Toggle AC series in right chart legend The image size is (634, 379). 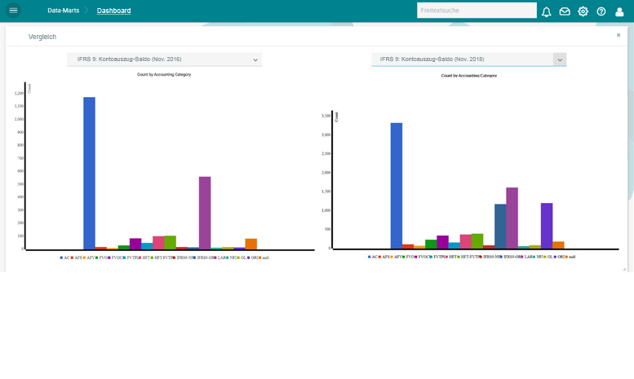(x=373, y=257)
